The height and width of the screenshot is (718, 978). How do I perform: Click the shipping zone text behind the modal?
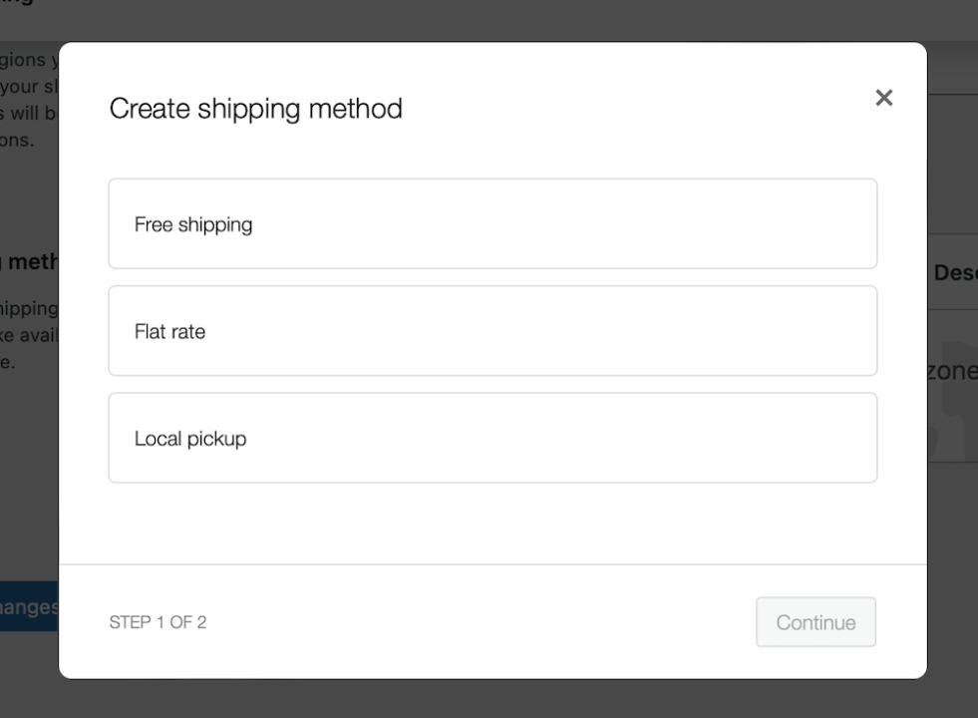coord(959,370)
